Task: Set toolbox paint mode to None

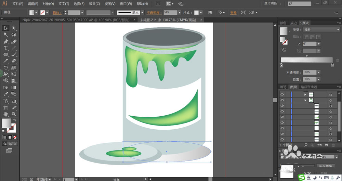Action: click(15, 137)
